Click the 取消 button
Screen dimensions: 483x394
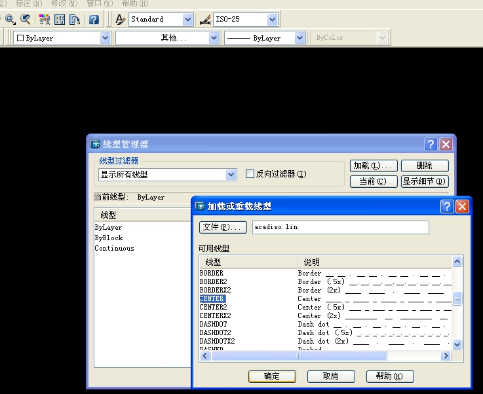tap(331, 376)
